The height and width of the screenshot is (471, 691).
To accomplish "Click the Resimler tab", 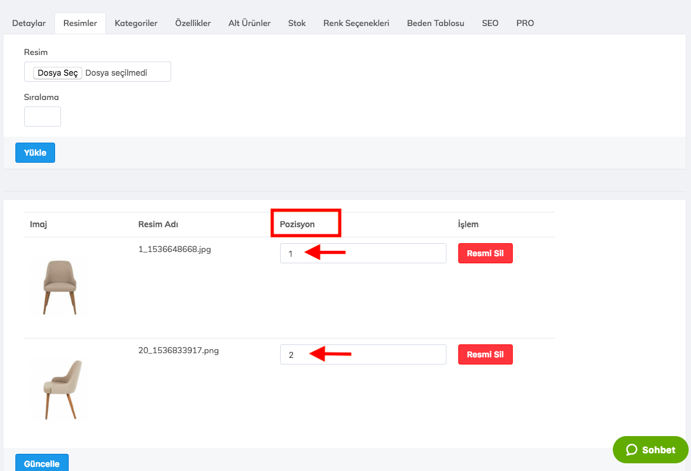I will coord(80,23).
